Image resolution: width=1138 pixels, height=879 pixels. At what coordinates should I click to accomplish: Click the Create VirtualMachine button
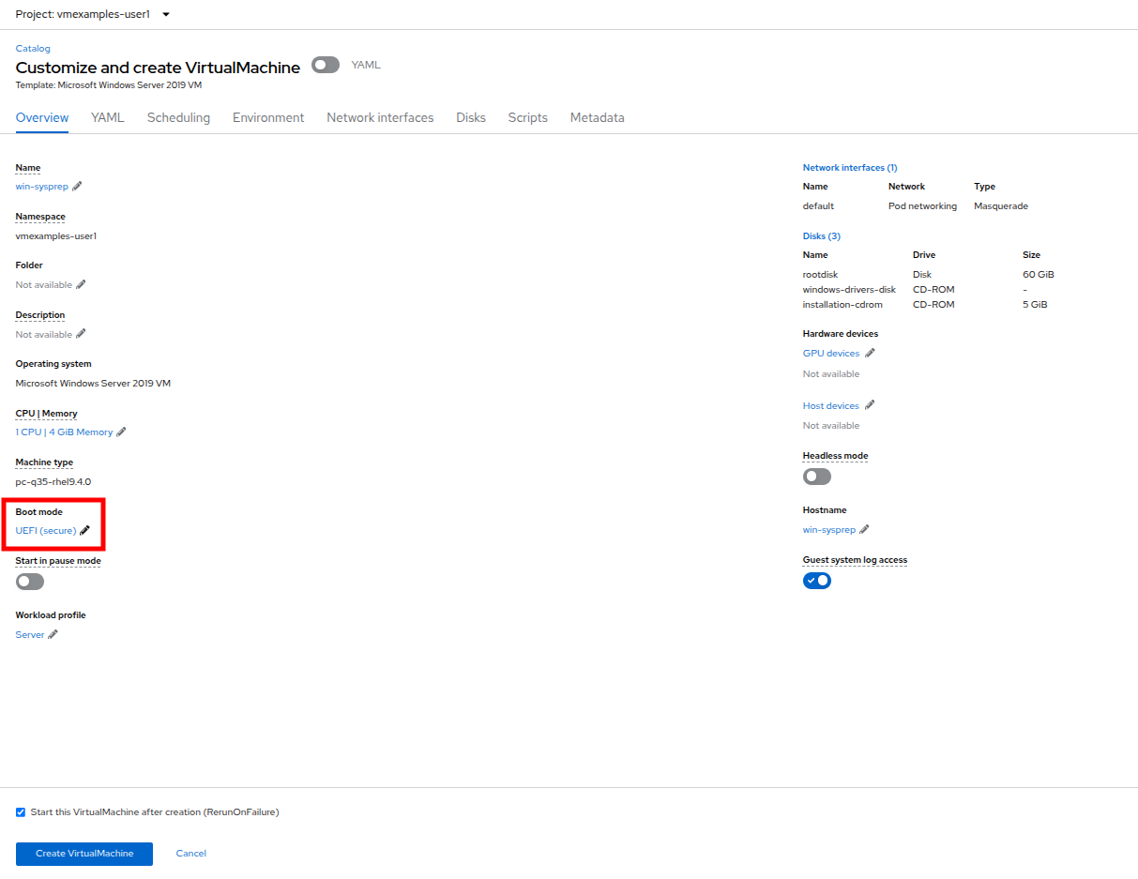(x=84, y=854)
